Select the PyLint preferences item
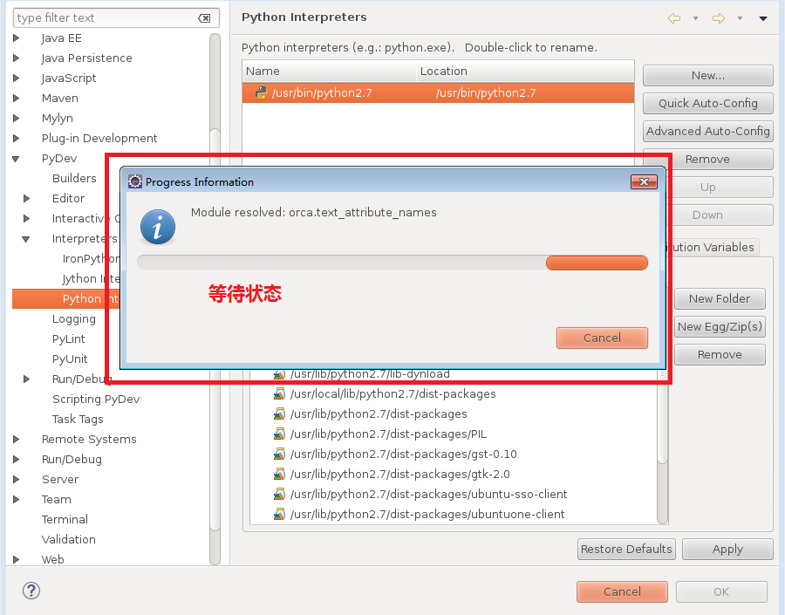The image size is (785, 615). click(69, 338)
